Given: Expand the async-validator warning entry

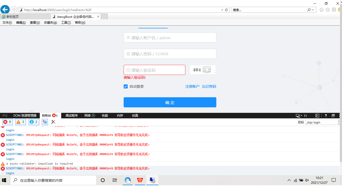Looking at the screenshot, I should tap(7, 164).
